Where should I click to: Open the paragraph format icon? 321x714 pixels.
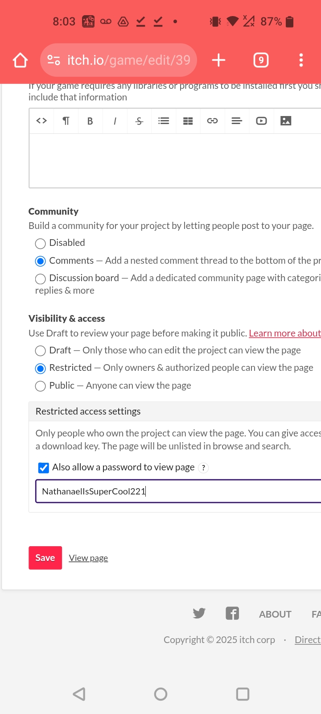click(x=66, y=121)
